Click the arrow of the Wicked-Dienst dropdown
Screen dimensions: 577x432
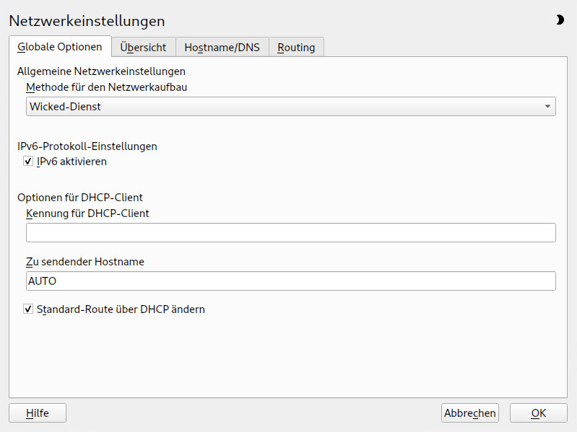click(547, 107)
